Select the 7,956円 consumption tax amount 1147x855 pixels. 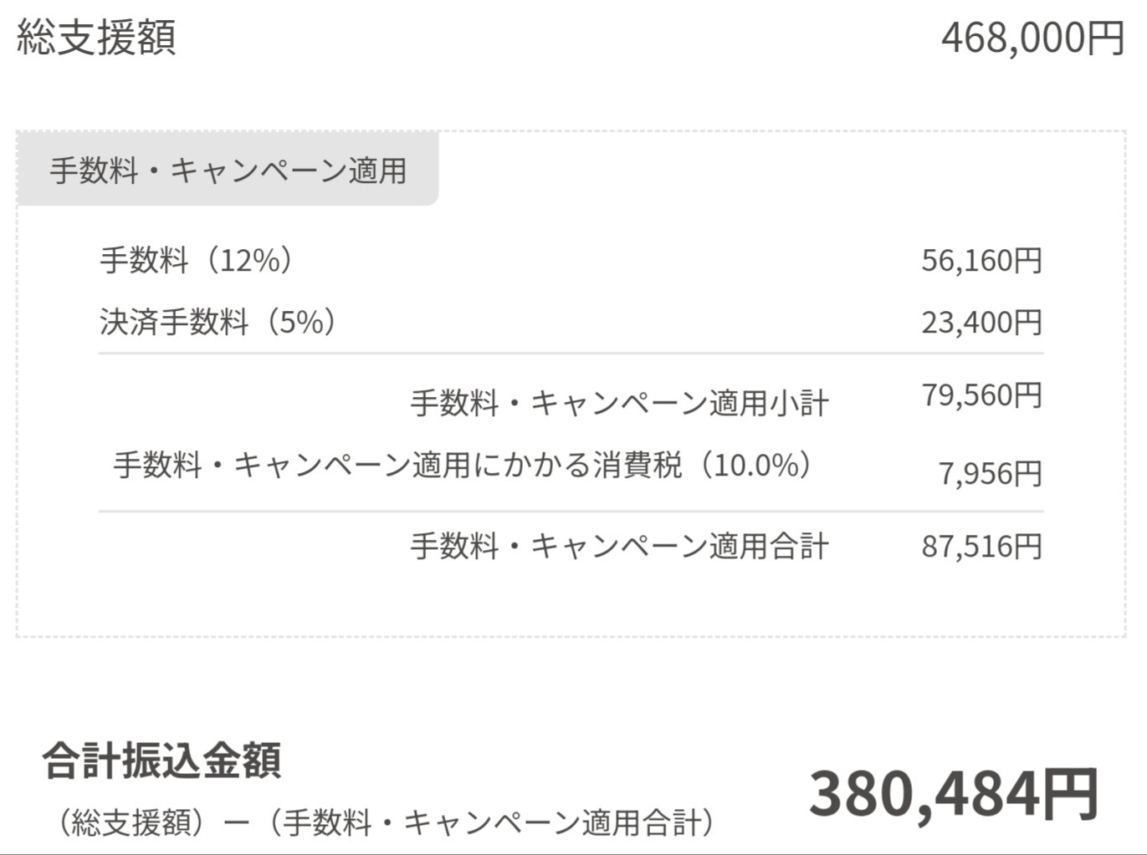(x=990, y=474)
